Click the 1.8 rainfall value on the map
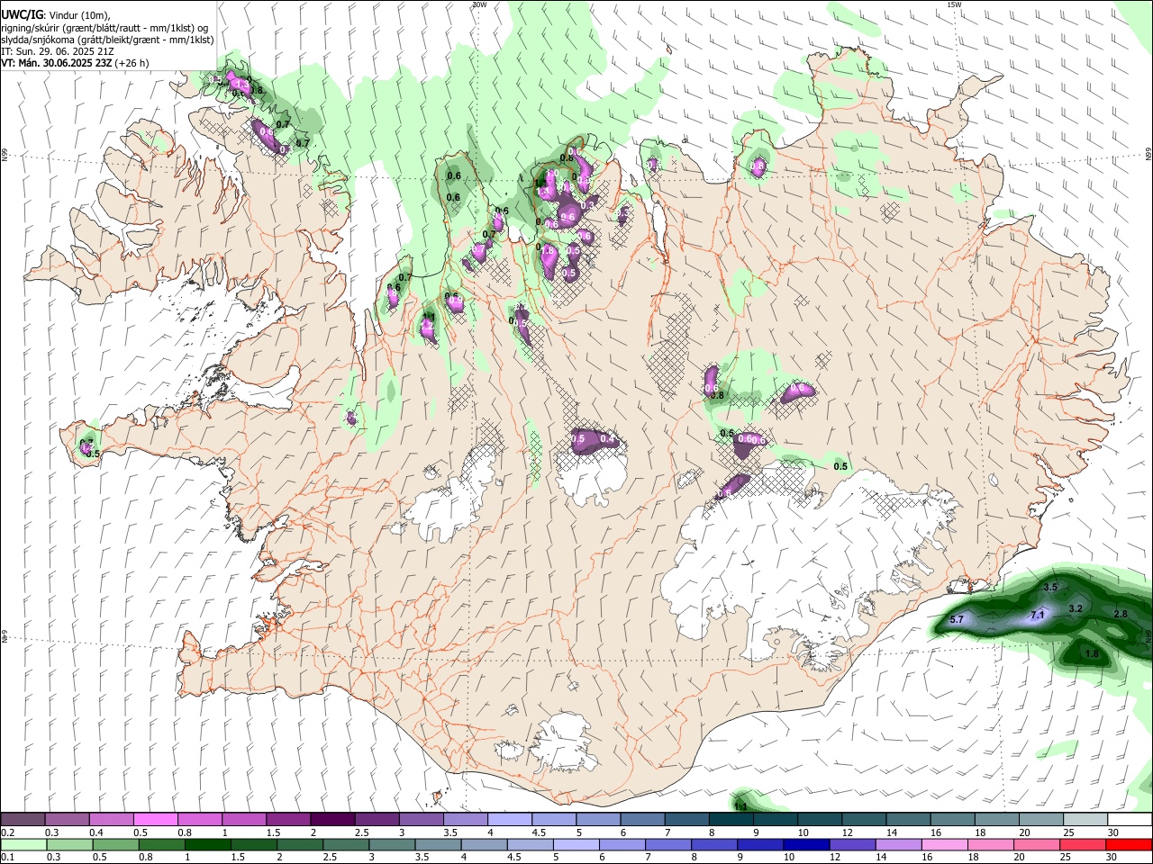The image size is (1153, 864). pyautogui.click(x=1093, y=654)
